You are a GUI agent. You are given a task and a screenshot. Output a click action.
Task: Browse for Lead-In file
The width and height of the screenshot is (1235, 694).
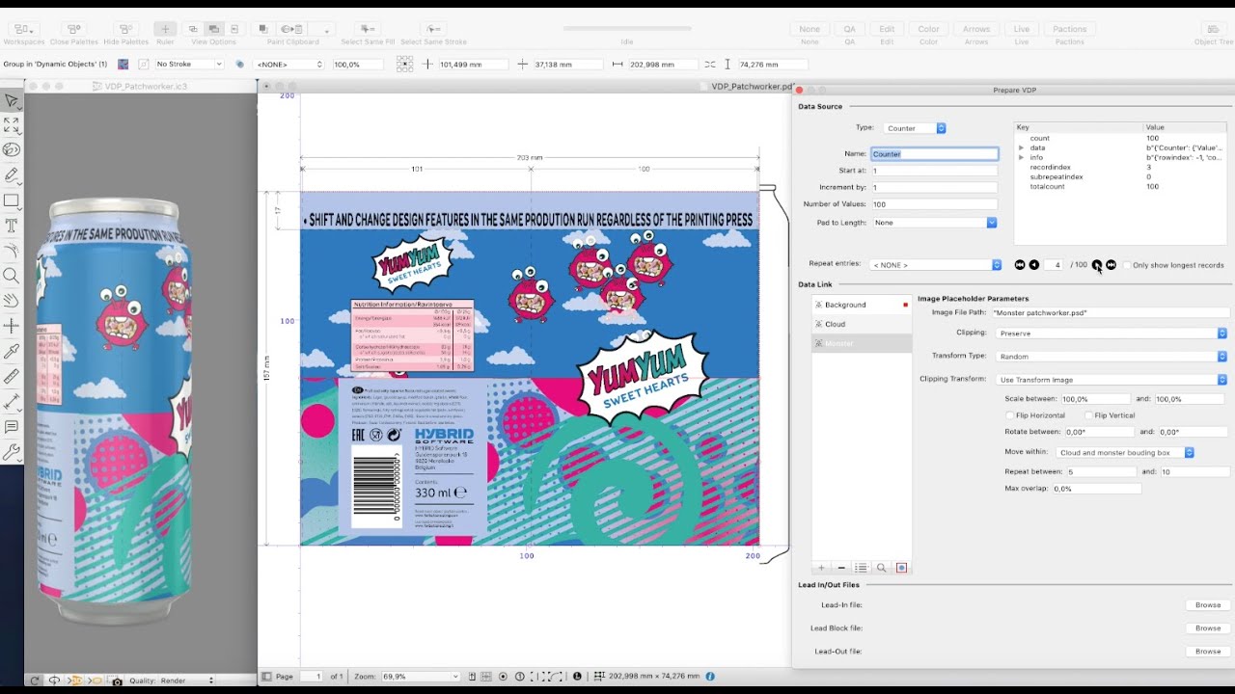click(1208, 605)
